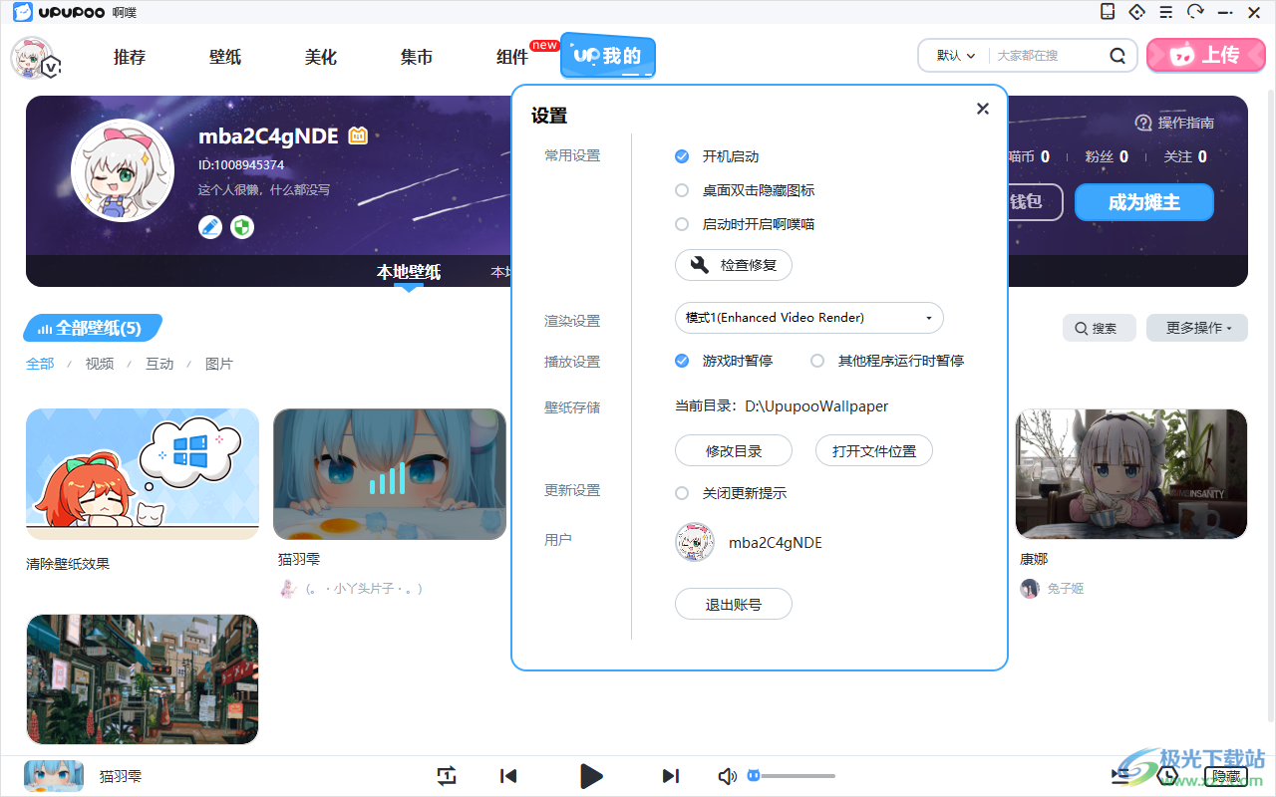Expand the 更多操作 dropdown
Screen dimensions: 1276x797
(1196, 328)
